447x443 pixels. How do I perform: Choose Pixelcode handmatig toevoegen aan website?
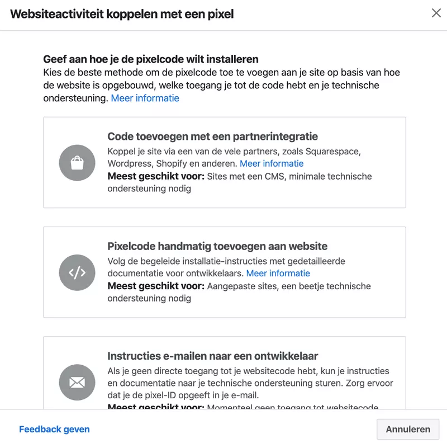pyautogui.click(x=223, y=271)
